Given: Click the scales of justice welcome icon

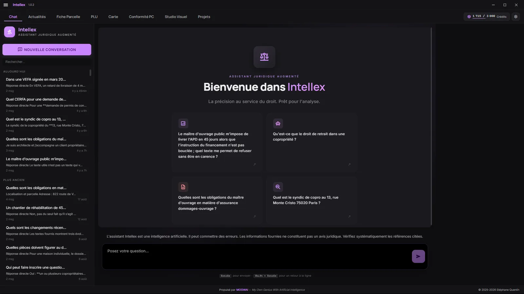Looking at the screenshot, I should pyautogui.click(x=264, y=57).
